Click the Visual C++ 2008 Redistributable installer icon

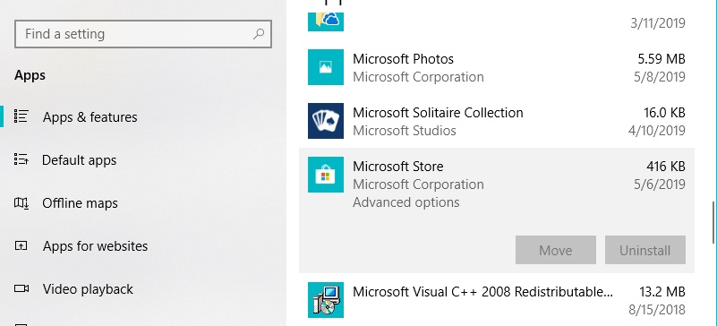pyautogui.click(x=326, y=300)
